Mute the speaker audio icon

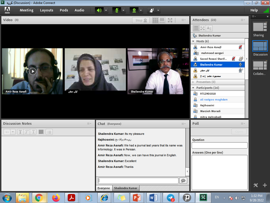click(99, 10)
